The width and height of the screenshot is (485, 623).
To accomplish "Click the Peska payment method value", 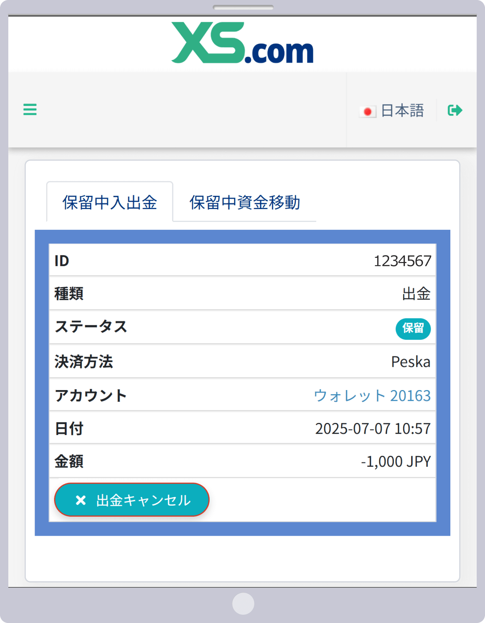I will point(411,362).
